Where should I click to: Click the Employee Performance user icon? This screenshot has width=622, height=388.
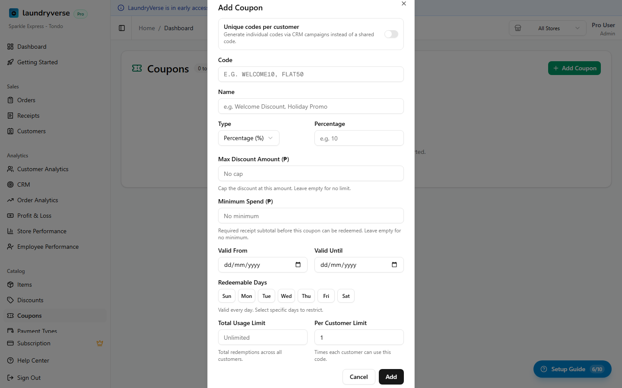click(x=10, y=247)
